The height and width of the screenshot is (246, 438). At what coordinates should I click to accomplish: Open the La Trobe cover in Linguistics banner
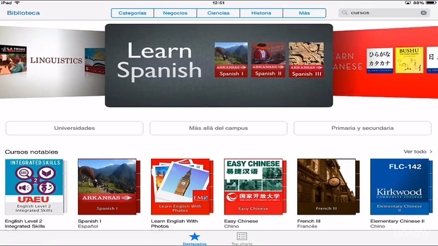pos(14,59)
